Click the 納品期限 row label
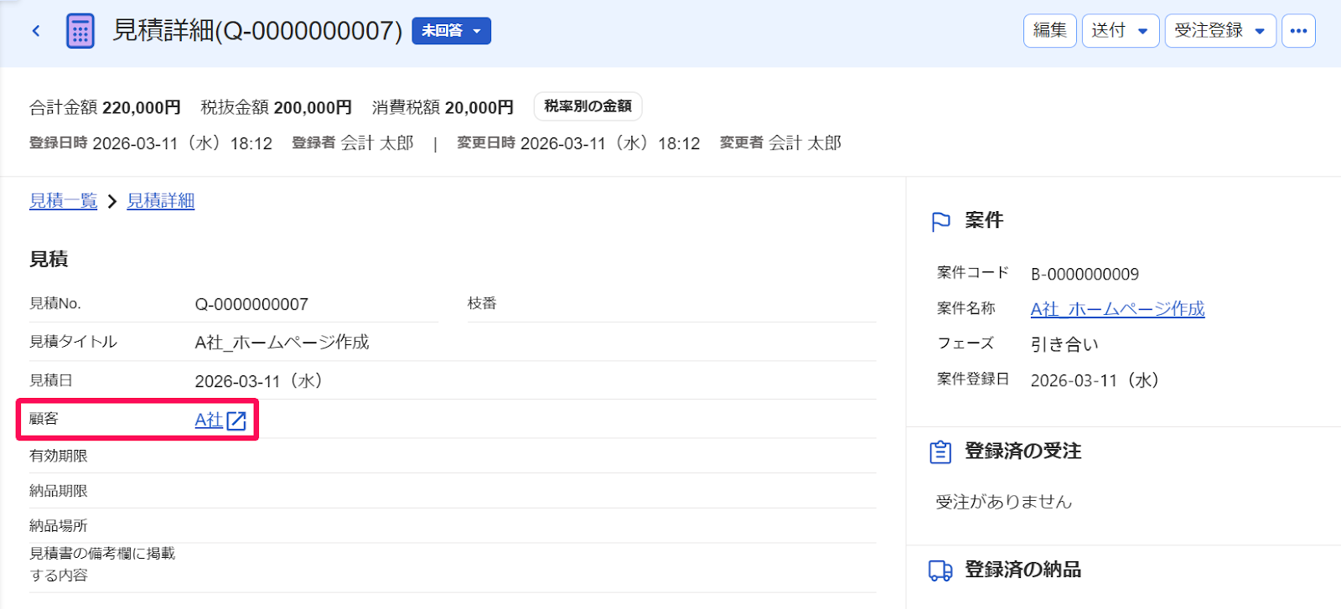The image size is (1341, 609). pos(59,491)
